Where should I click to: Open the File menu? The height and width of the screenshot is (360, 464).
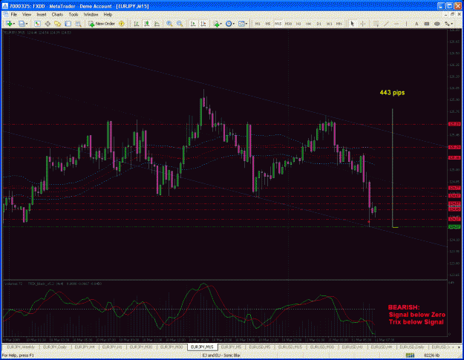point(14,15)
